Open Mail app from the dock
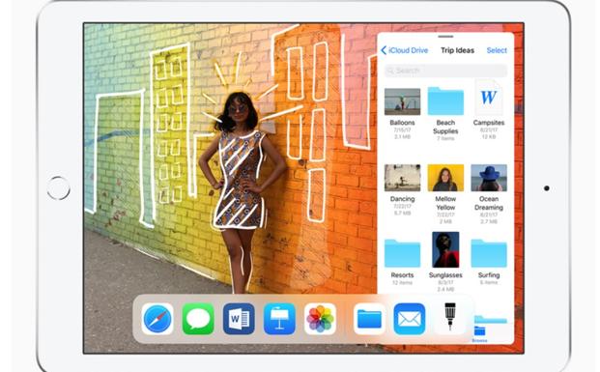 (x=410, y=319)
